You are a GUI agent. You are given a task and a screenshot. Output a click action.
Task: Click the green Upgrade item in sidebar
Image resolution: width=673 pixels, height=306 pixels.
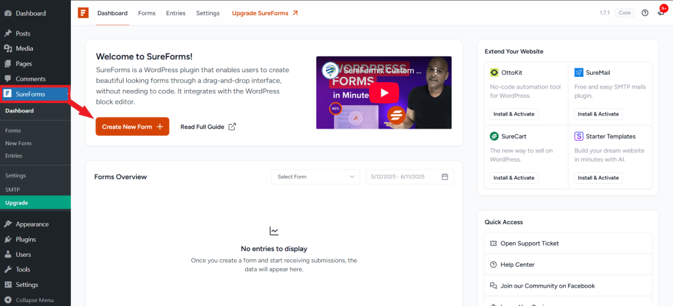click(35, 203)
